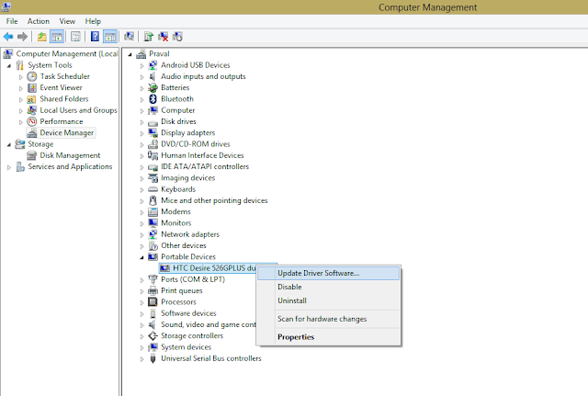Choose Properties in the context menu
The height and width of the screenshot is (396, 588).
point(329,337)
